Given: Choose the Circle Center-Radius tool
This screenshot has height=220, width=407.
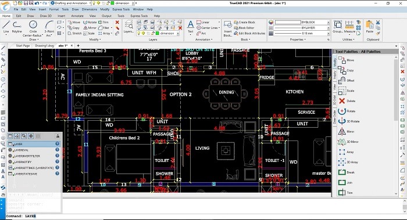Looking at the screenshot, I should click(x=33, y=28).
